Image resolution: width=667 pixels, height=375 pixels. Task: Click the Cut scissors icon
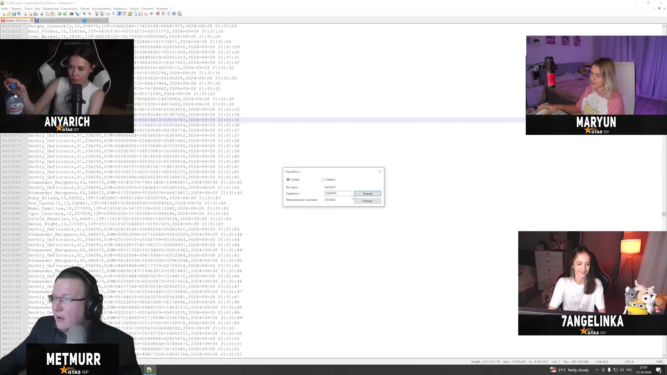point(42,14)
